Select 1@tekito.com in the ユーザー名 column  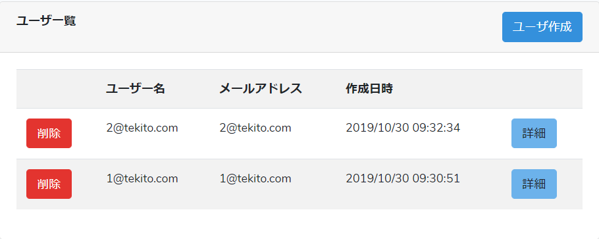[142, 178]
